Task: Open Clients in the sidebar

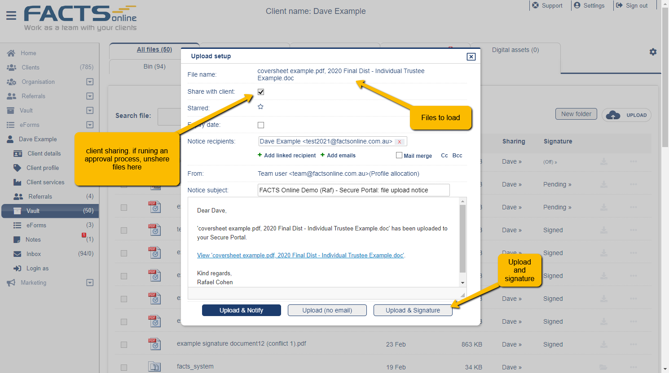Action: pos(31,67)
